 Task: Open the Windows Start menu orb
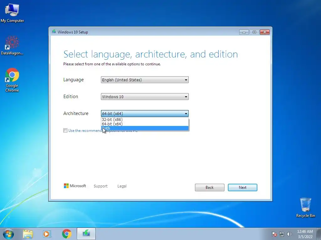[x=8, y=234]
